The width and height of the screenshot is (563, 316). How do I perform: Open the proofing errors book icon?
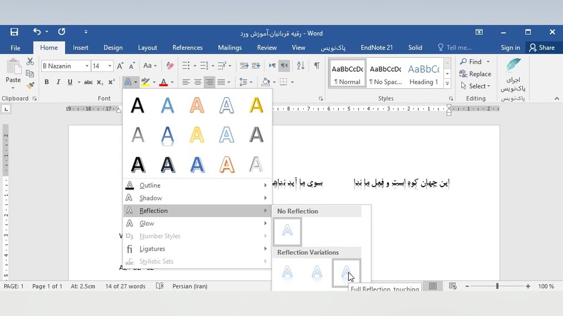tap(160, 286)
